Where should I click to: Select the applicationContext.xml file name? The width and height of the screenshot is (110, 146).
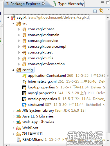[x=47, y=76]
